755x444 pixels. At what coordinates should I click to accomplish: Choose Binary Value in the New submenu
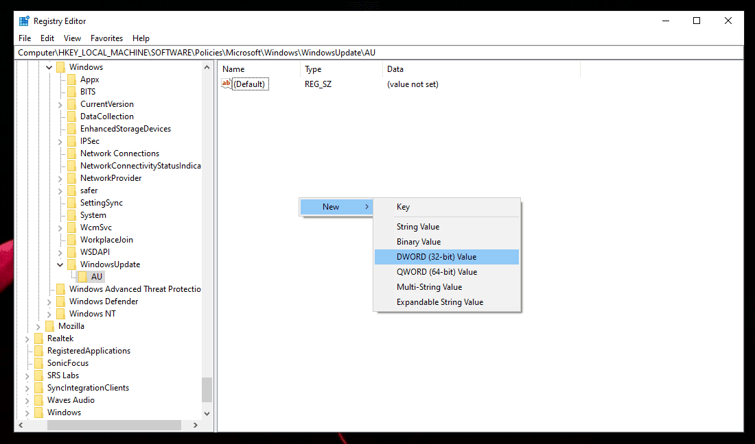(x=447, y=242)
